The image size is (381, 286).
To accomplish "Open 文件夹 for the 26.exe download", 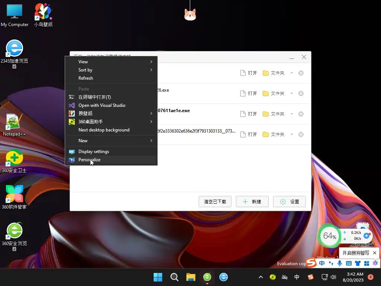I will click(273, 93).
